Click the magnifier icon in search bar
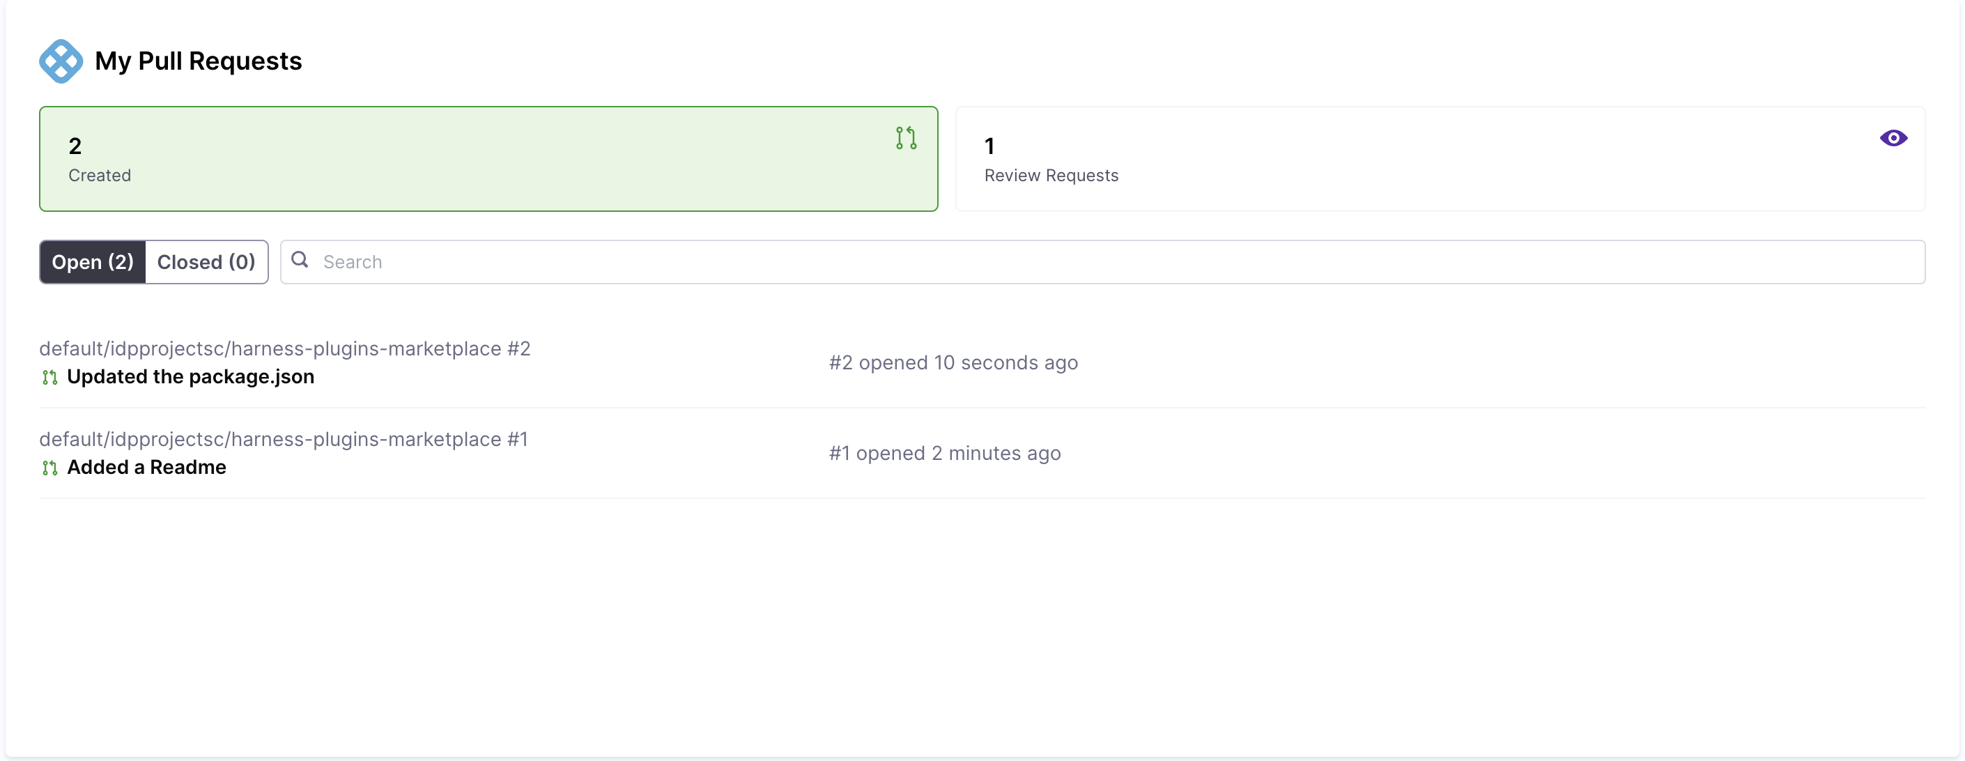The width and height of the screenshot is (1965, 761). pos(300,261)
